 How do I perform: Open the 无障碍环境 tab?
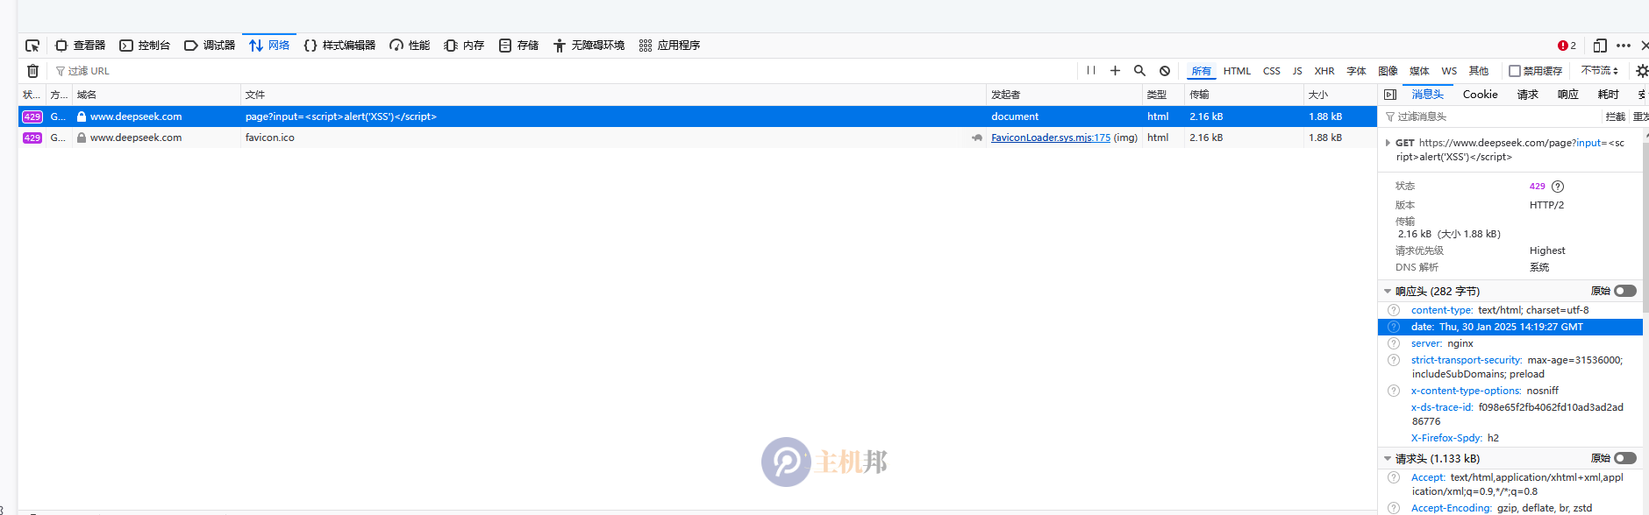pyautogui.click(x=589, y=46)
